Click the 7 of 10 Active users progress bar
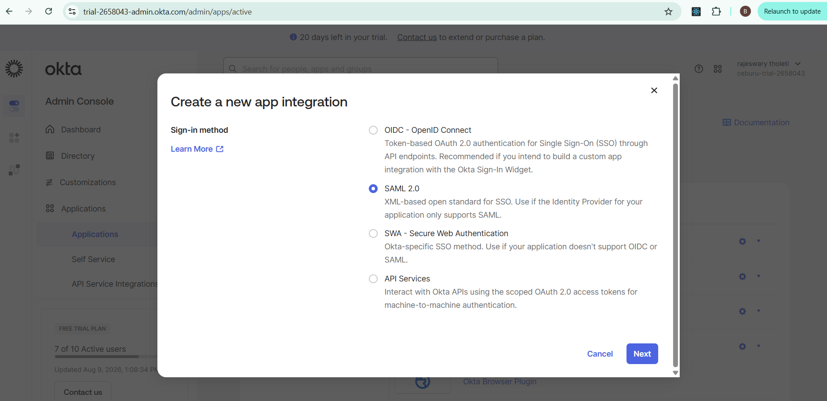Viewport: 827px width, 401px height. (x=106, y=357)
